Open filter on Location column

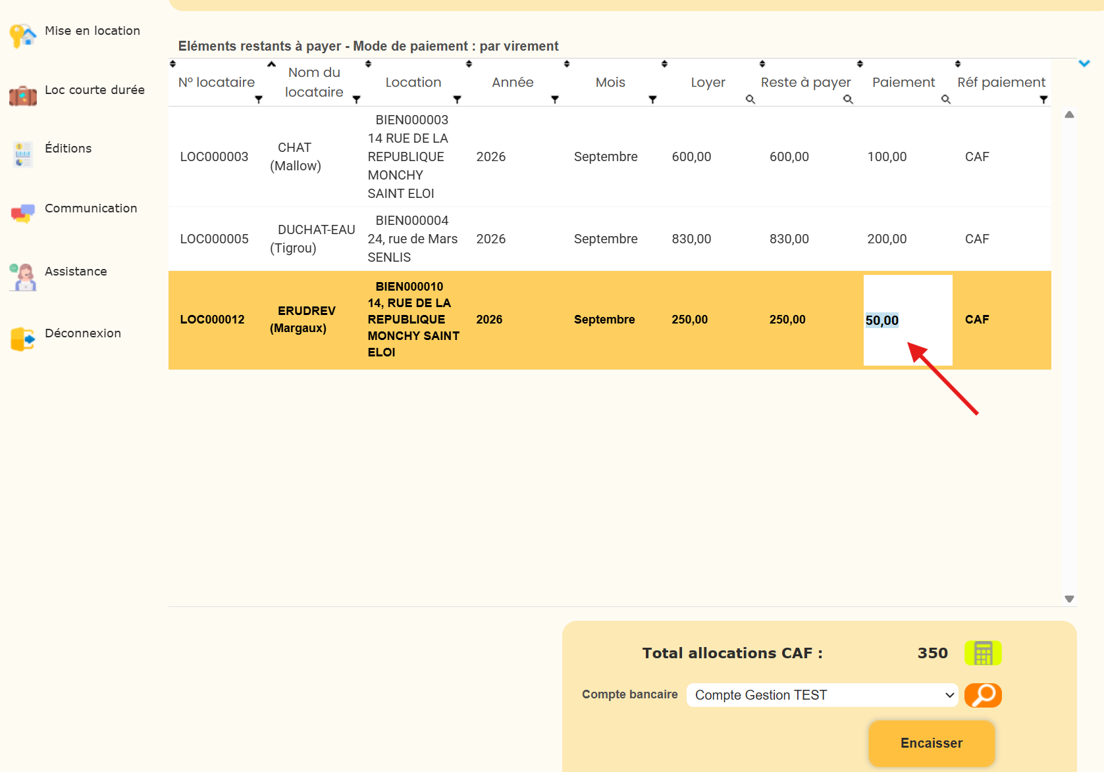[457, 99]
